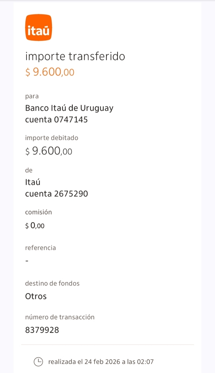Image resolution: width=215 pixels, height=373 pixels.
Task: Click the "importe debitado" label
Action: click(x=52, y=138)
